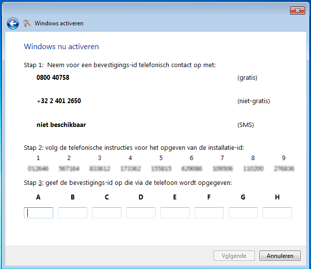Click the column letter A label
This screenshot has height=269, width=311.
39,197
